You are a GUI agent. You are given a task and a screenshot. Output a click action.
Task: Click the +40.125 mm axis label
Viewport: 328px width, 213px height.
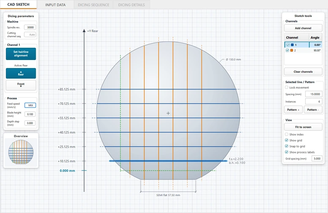[66, 132]
